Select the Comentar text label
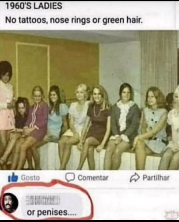The image size is (179, 222). coord(93,178)
